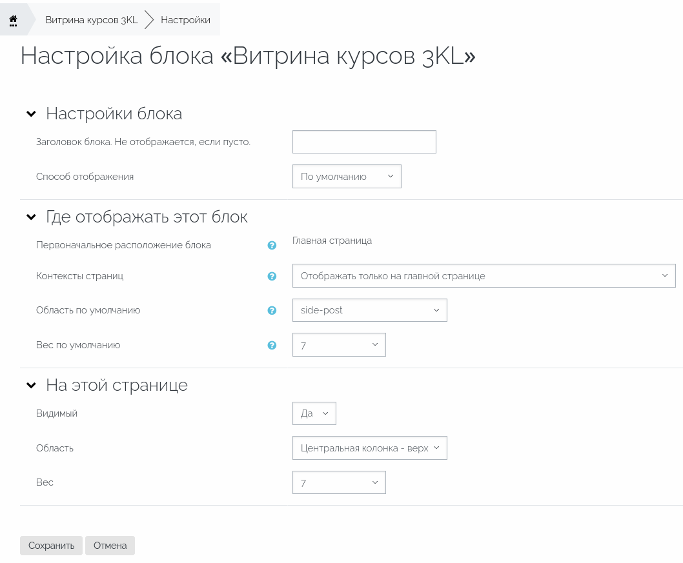Collapse the Настройки блока section chevron
The image size is (683, 563).
31,114
